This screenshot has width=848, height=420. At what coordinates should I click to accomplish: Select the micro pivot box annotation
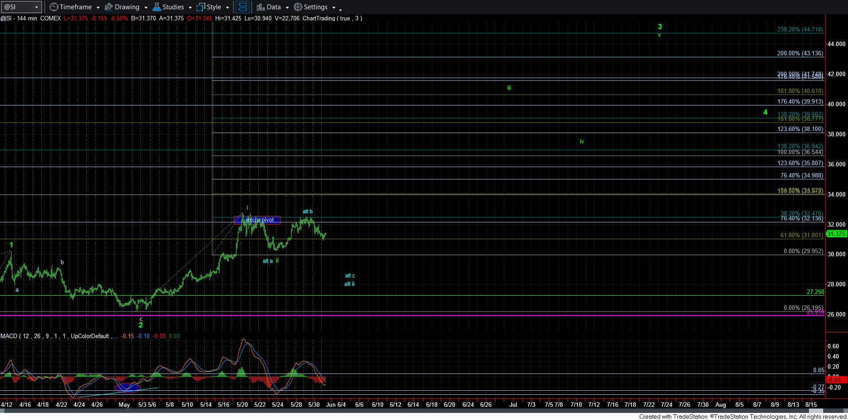point(257,220)
